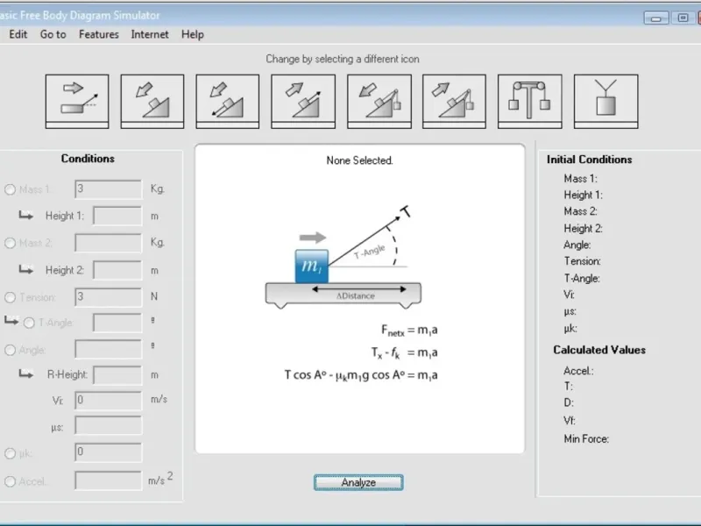Select the Atwood pulley two-mass icon
This screenshot has height=526, width=701.
(x=530, y=102)
